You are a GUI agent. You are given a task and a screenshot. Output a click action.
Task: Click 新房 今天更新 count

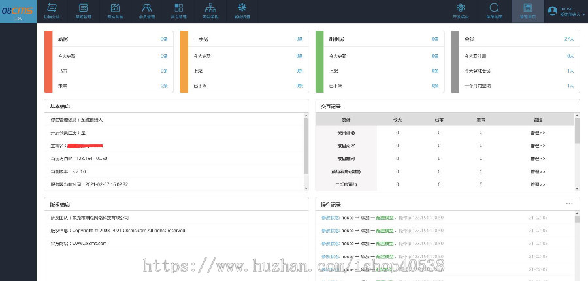[164, 56]
